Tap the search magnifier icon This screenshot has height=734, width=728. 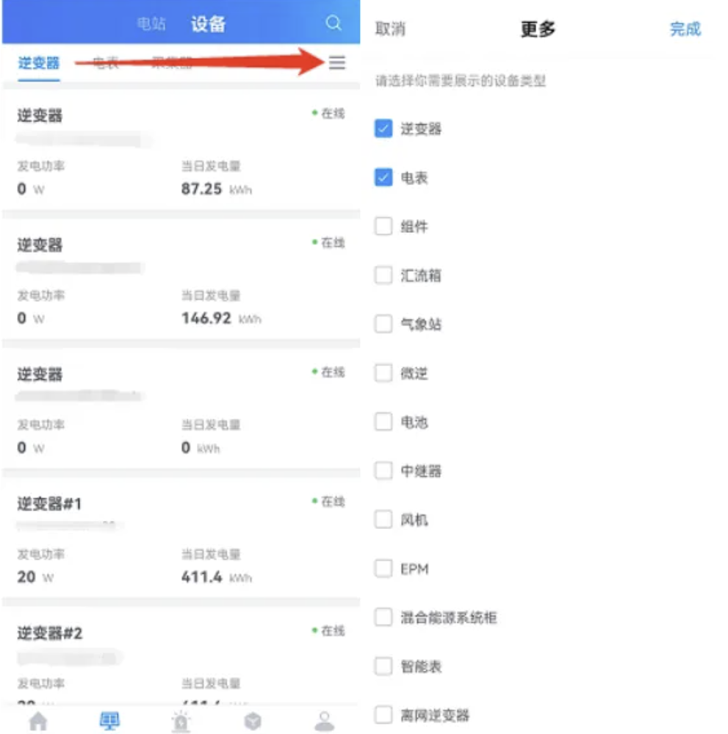tap(334, 23)
